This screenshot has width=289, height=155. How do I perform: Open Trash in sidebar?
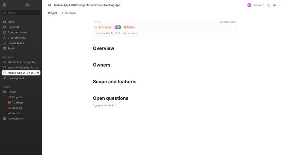21,48
